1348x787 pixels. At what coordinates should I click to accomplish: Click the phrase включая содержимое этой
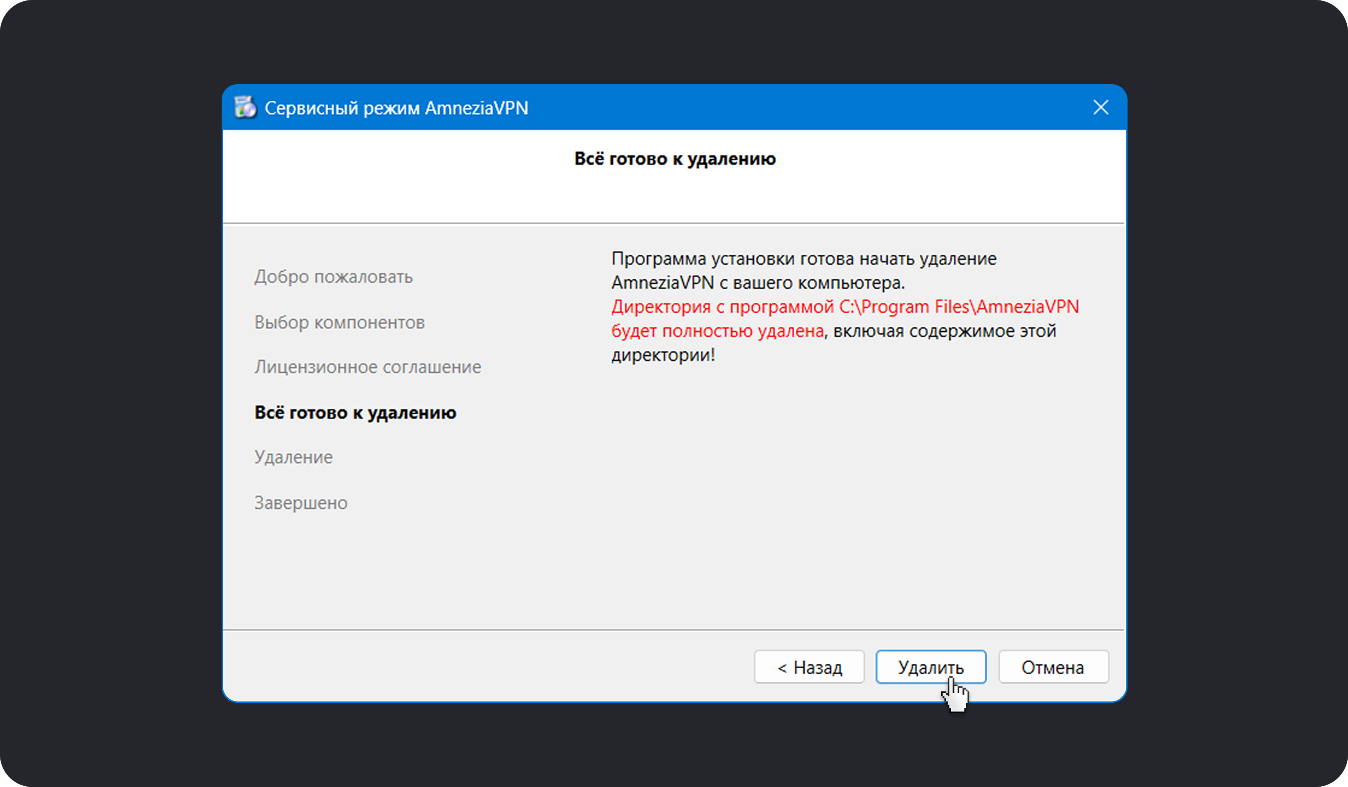(x=944, y=331)
